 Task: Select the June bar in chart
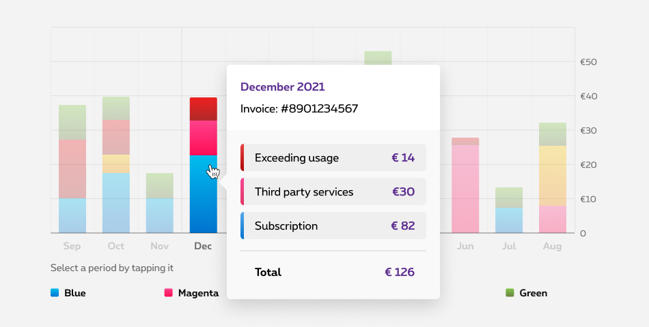[465, 186]
